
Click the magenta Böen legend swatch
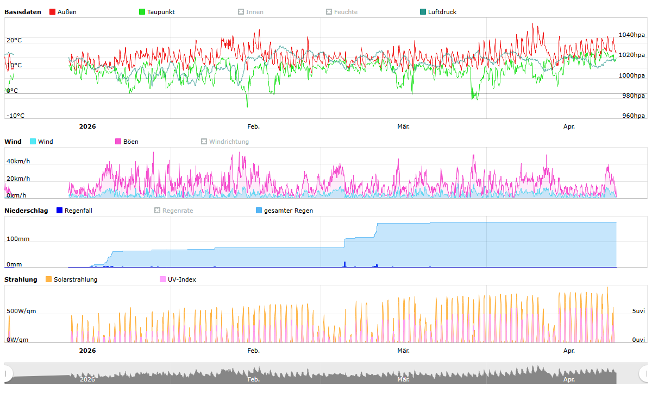pos(118,142)
